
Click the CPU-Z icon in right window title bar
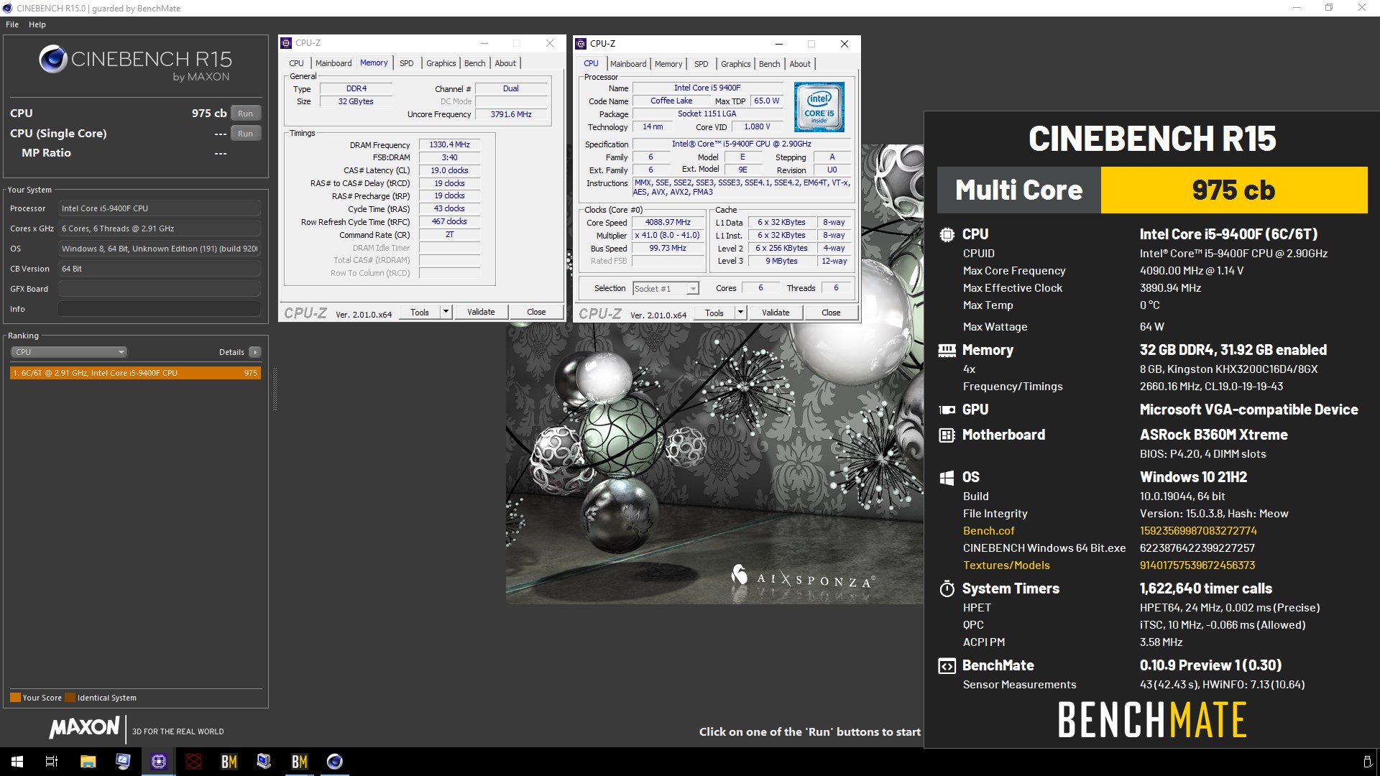point(581,44)
